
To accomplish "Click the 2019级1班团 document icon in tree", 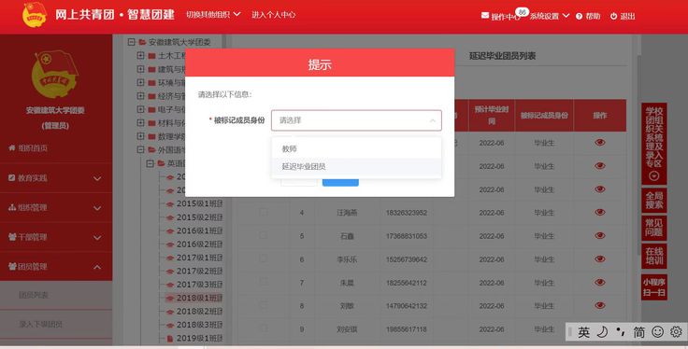I will pos(170,339).
